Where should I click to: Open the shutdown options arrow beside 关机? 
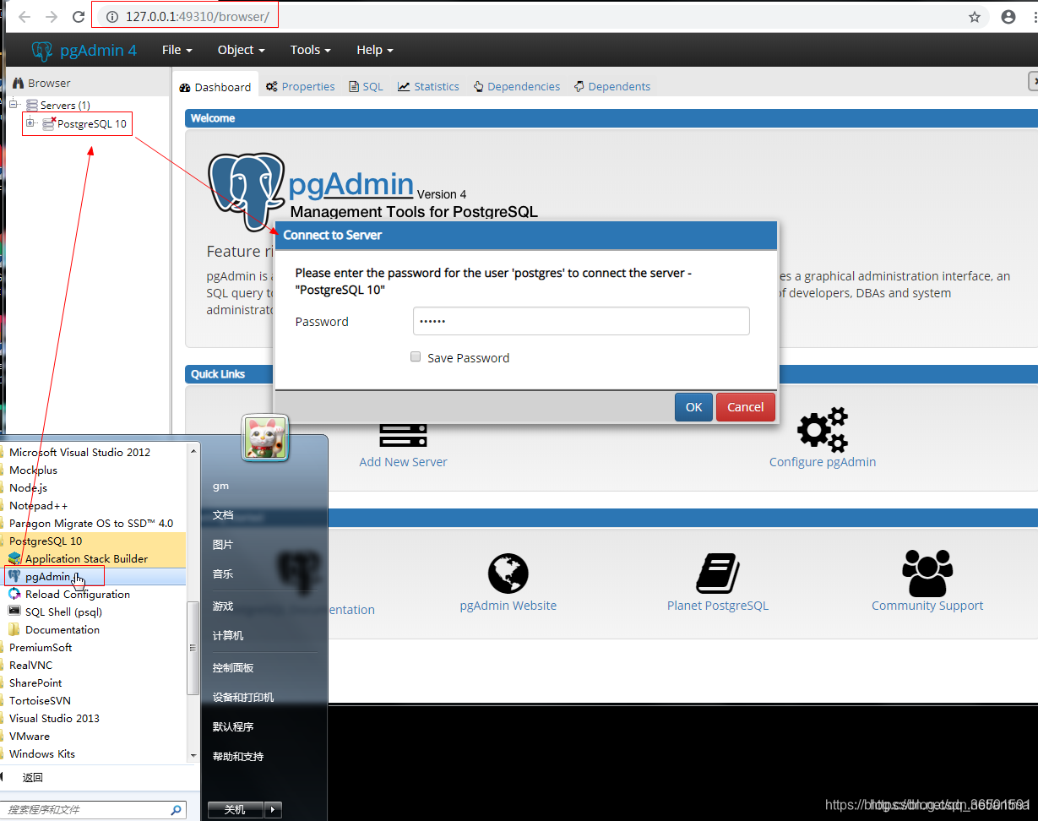(x=272, y=809)
